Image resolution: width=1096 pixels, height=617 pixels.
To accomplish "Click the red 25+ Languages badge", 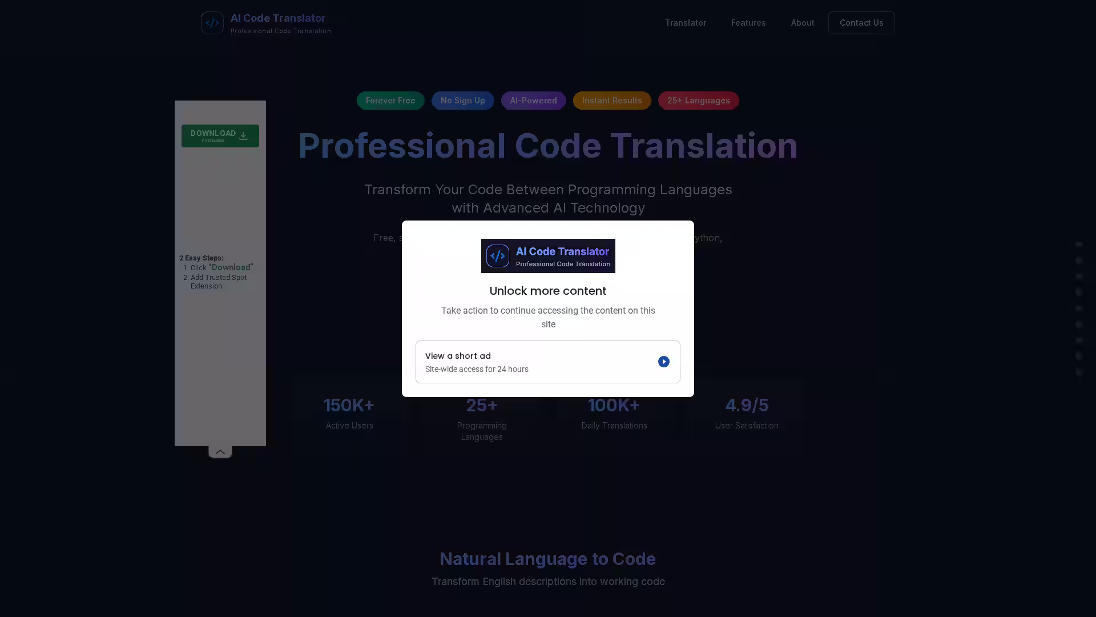I will tap(698, 101).
